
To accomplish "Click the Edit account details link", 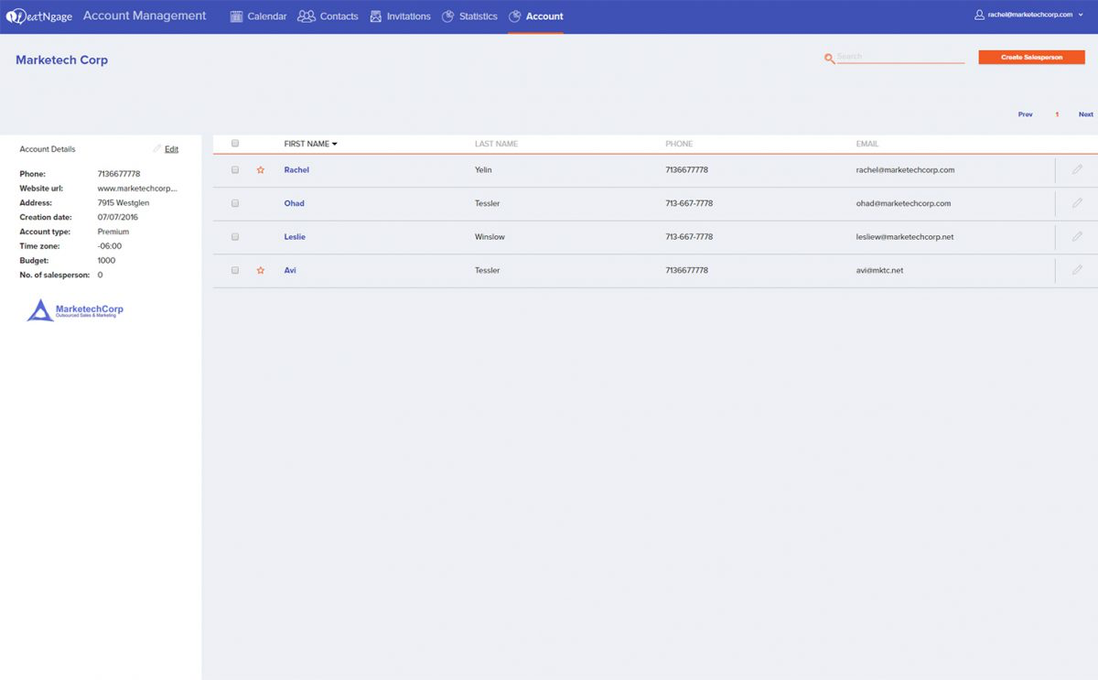I will (171, 149).
